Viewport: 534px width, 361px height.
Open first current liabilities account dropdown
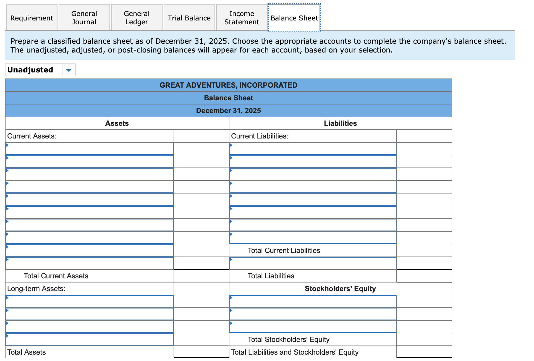[x=313, y=149]
